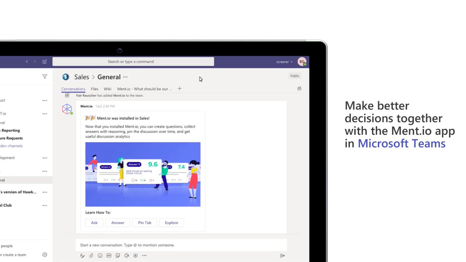This screenshot has height=262, width=466.
Task: Click the 'General' channel title
Action: (x=109, y=77)
